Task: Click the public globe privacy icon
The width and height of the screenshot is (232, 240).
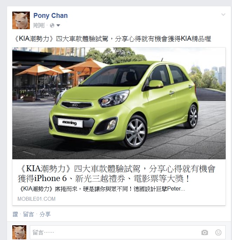Action: pyautogui.click(x=52, y=25)
